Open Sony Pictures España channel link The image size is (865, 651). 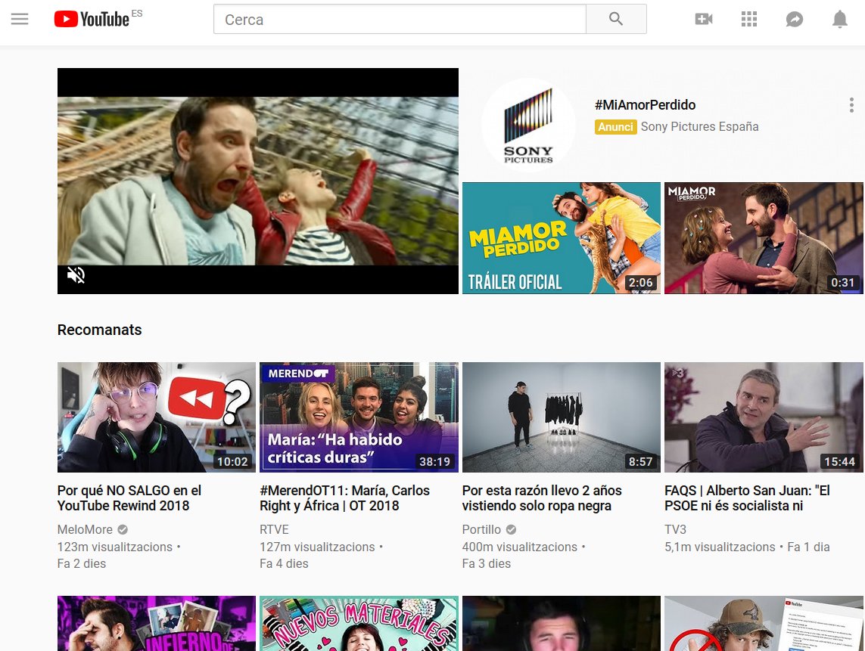point(699,127)
